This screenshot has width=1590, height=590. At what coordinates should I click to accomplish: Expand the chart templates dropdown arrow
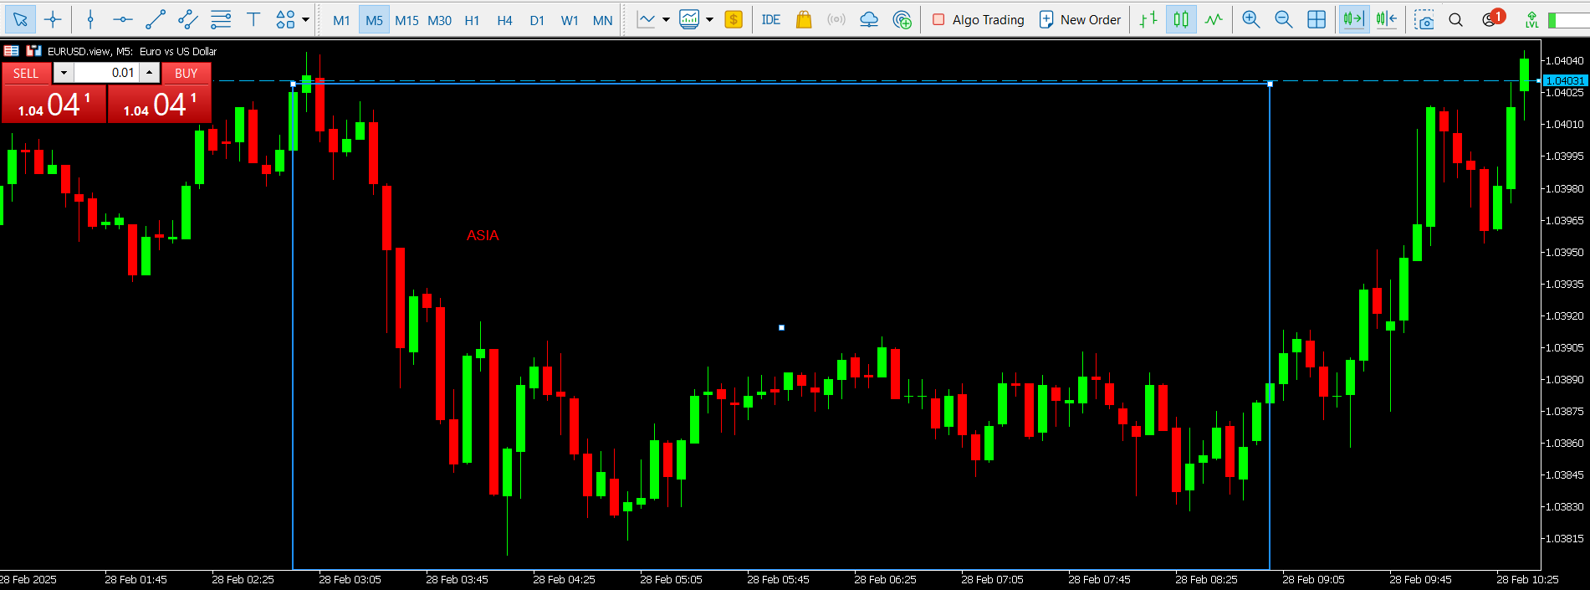709,19
